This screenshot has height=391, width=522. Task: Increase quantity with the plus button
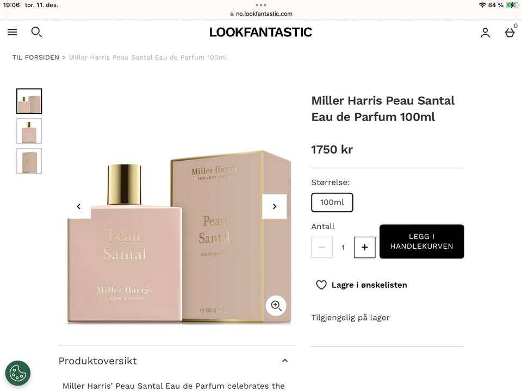[x=364, y=247]
